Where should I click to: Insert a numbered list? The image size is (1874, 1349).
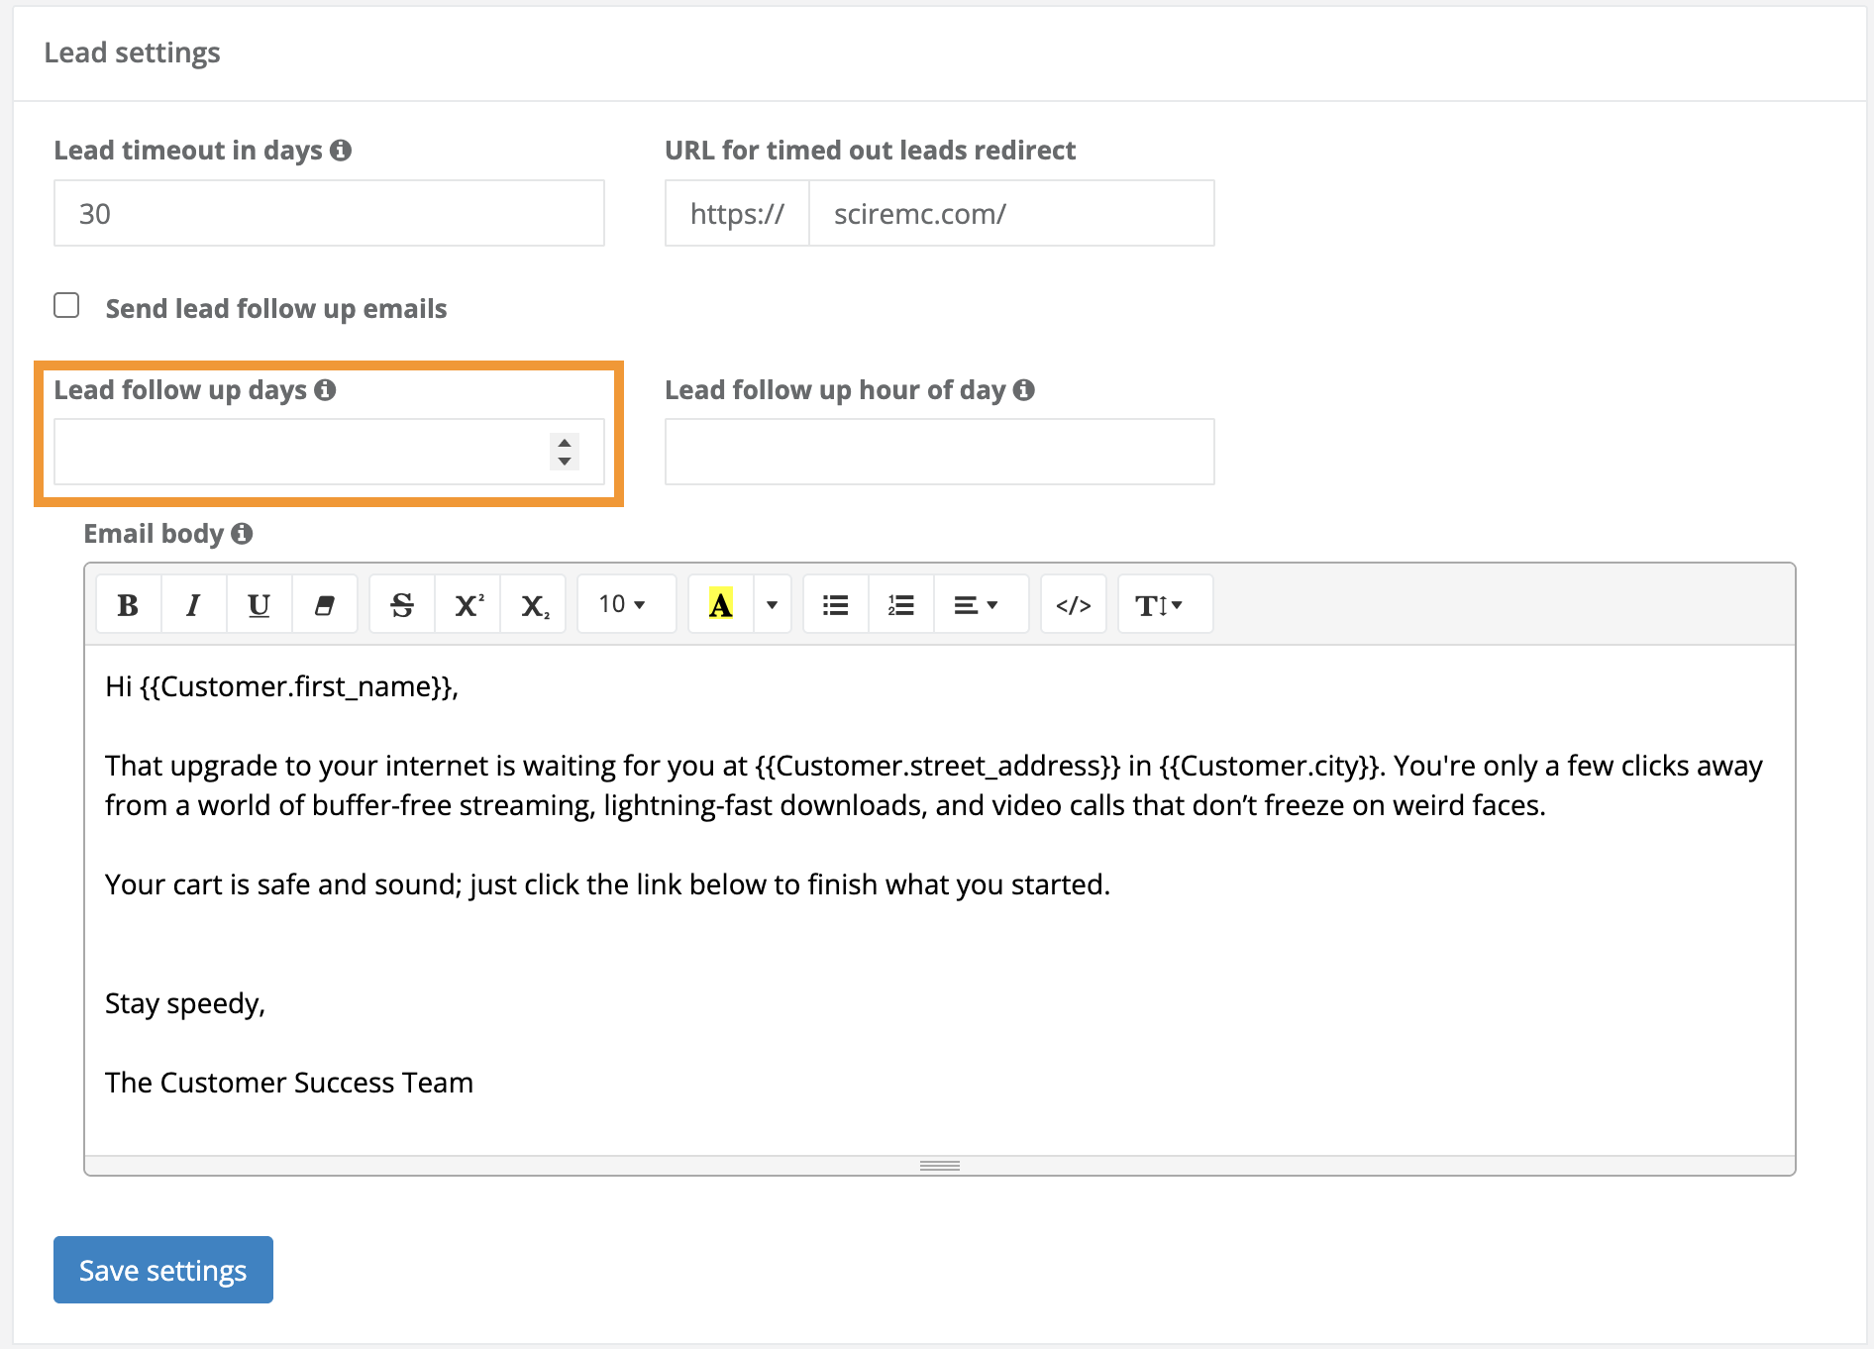900,603
